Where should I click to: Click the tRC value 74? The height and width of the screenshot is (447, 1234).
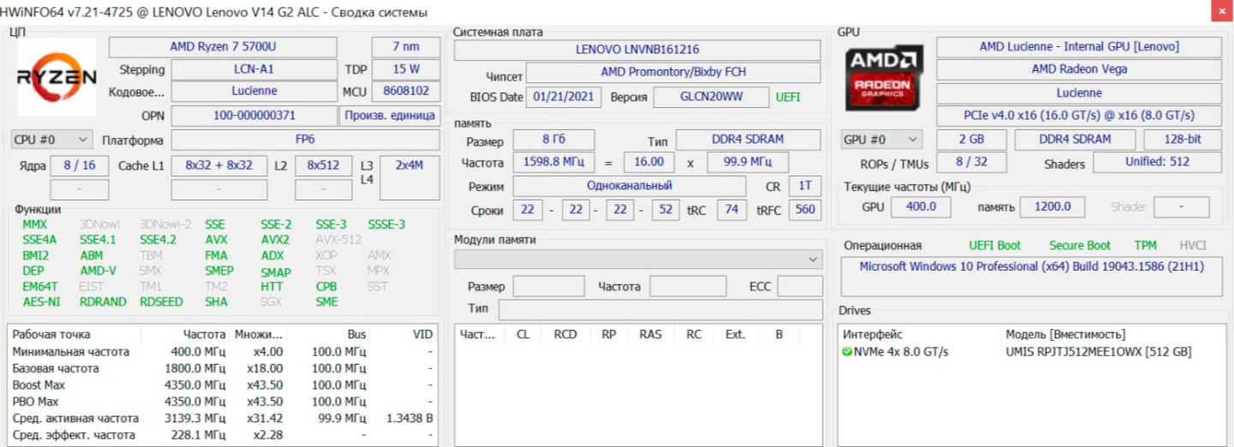point(731,210)
